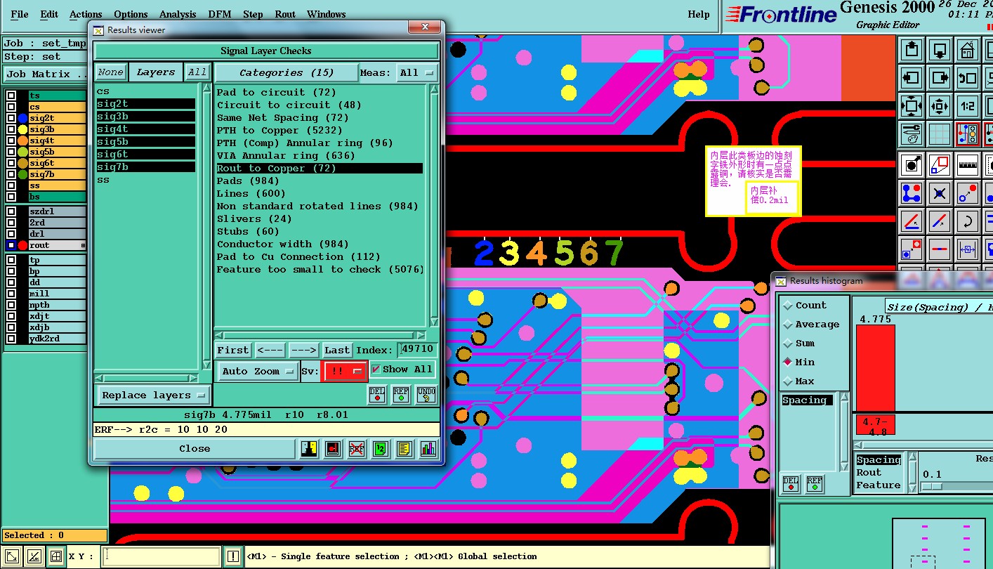The image size is (993, 569).
Task: Toggle the sig7b layer checkbox
Action: point(11,174)
